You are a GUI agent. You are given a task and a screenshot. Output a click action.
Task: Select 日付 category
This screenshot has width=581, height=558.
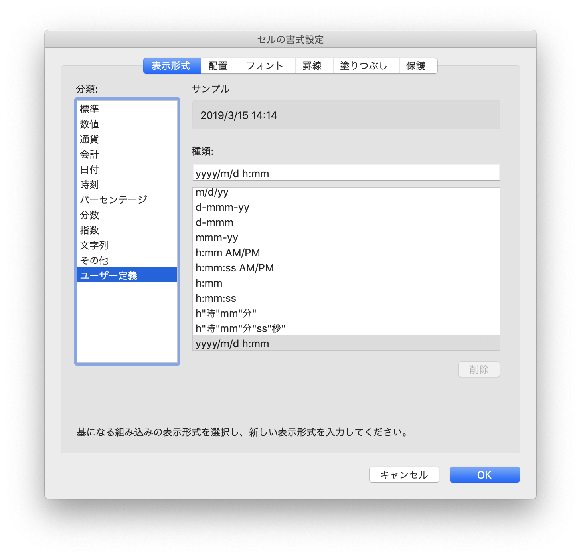pyautogui.click(x=127, y=169)
